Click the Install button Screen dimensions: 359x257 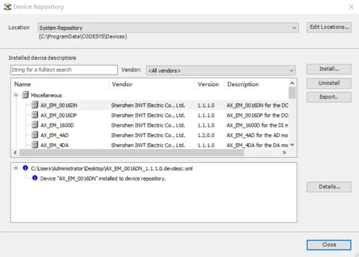329,69
